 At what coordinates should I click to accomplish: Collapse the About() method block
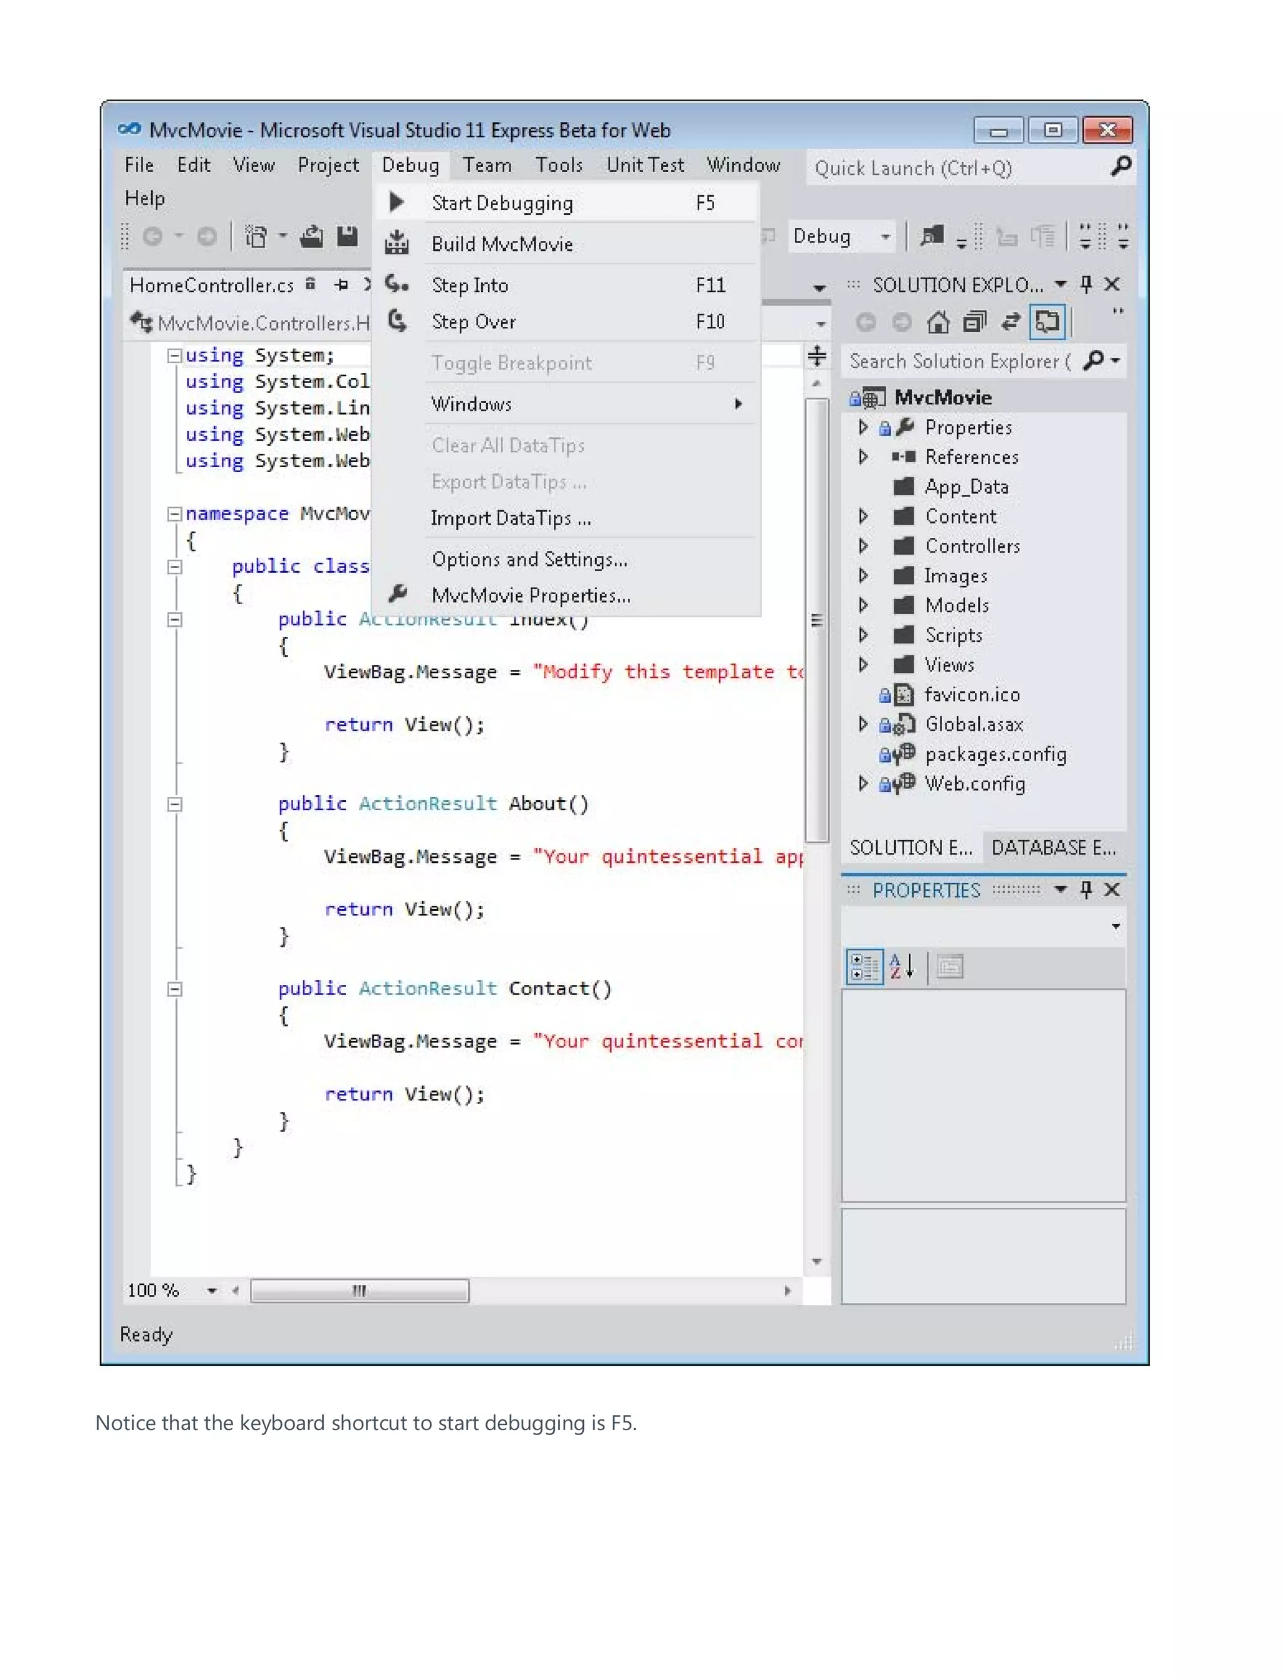pyautogui.click(x=174, y=805)
